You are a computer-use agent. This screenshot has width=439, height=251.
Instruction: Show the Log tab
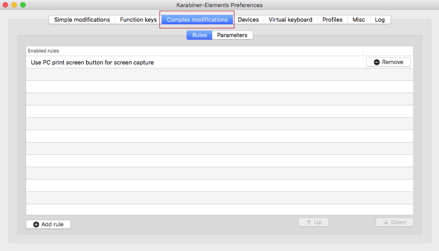coord(380,20)
